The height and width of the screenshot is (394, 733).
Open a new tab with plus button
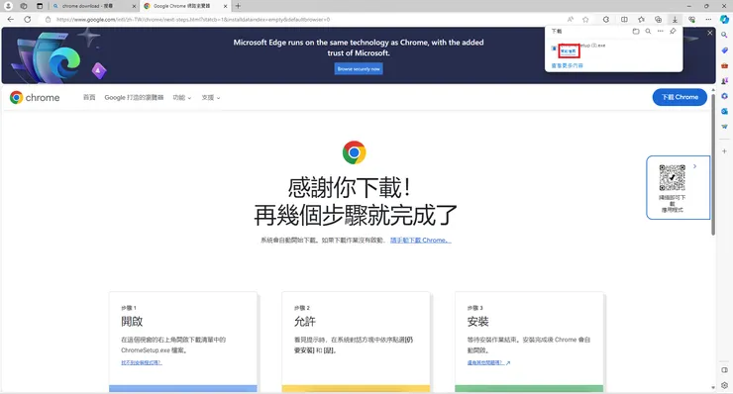[x=238, y=6]
